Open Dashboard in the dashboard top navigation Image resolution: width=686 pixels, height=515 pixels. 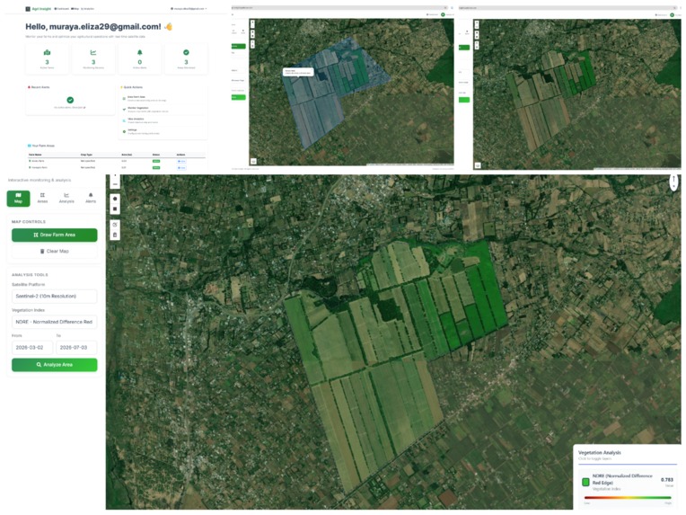click(x=62, y=9)
